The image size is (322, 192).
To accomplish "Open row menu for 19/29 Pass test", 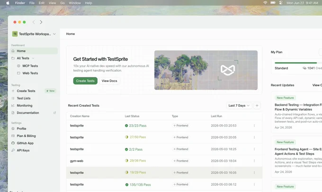I will point(254,173).
